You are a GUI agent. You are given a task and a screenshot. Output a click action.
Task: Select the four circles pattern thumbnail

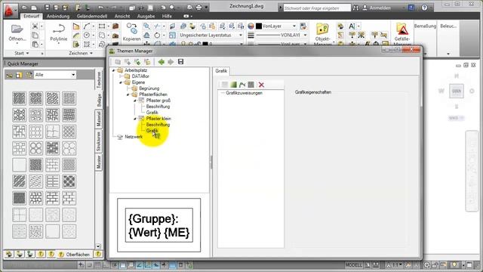tap(35, 148)
